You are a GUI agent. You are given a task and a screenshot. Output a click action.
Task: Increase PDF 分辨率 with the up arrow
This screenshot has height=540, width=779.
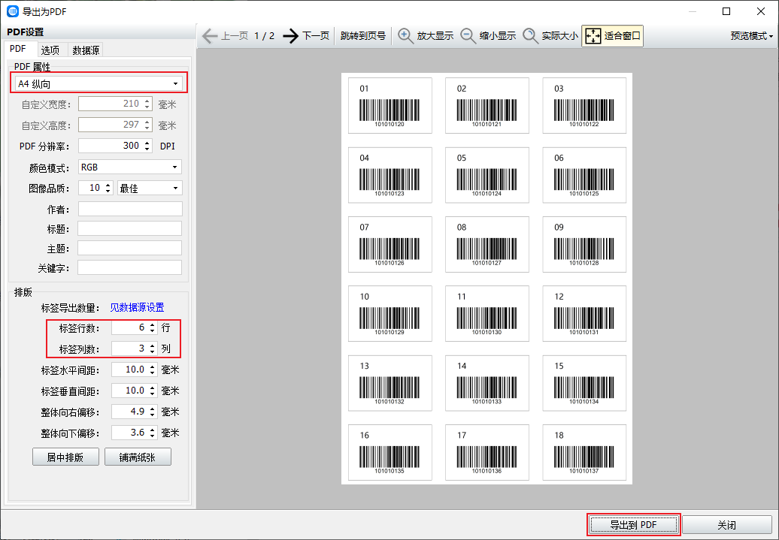147,143
